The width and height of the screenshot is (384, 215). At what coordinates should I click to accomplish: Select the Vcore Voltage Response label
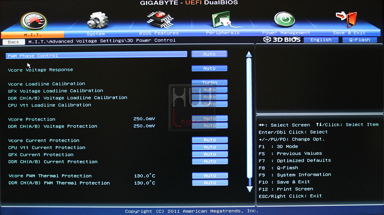click(x=40, y=70)
